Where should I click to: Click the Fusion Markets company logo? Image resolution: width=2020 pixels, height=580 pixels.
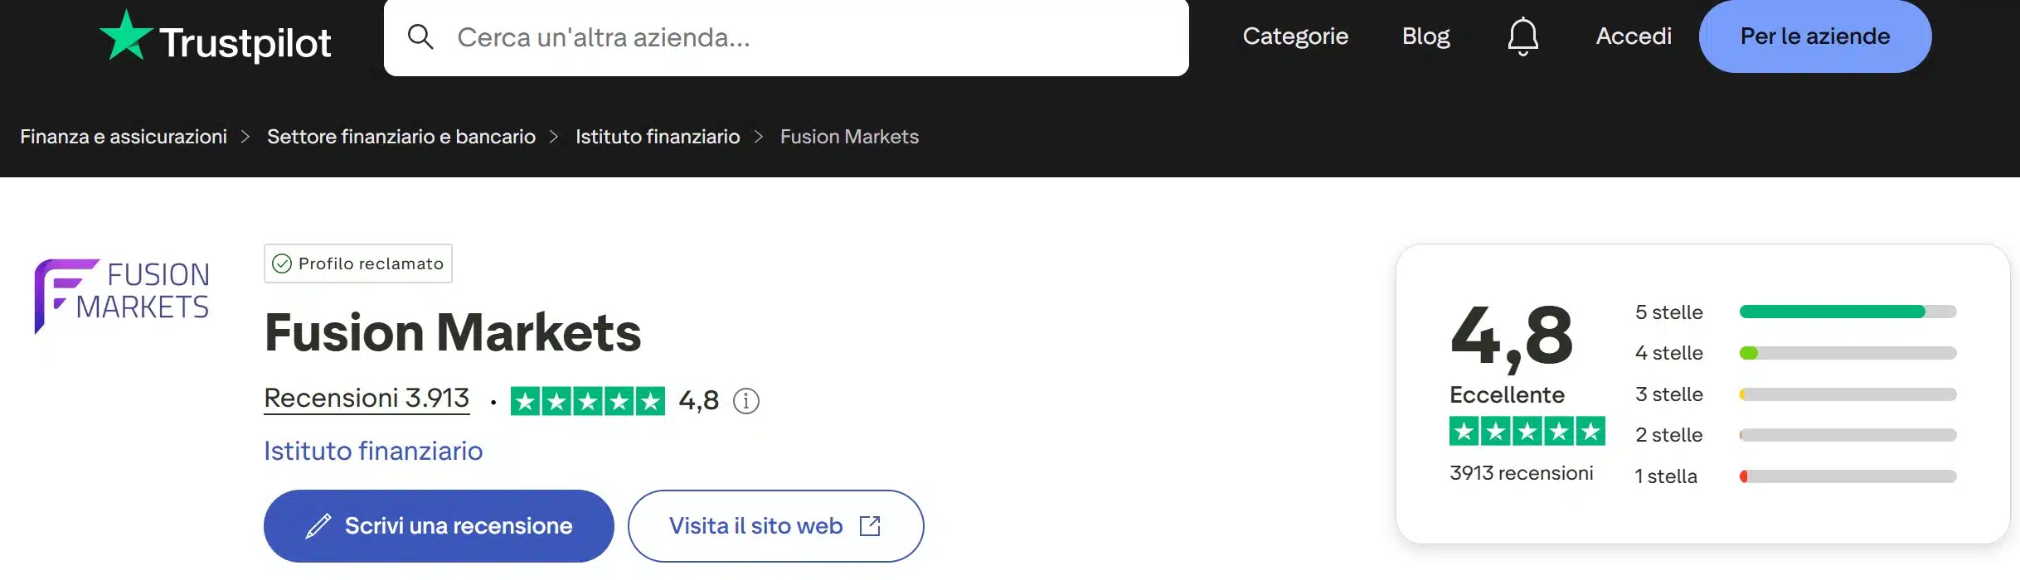(x=121, y=292)
